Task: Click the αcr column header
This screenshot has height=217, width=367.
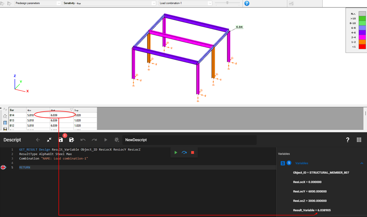Action: pos(38,110)
